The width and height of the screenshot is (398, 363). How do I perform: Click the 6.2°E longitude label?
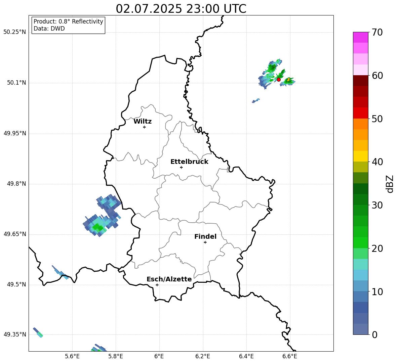pyautogui.click(x=203, y=357)
